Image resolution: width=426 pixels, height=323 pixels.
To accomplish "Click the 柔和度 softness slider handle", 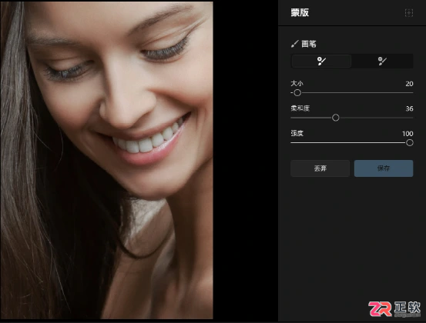I will tap(336, 118).
